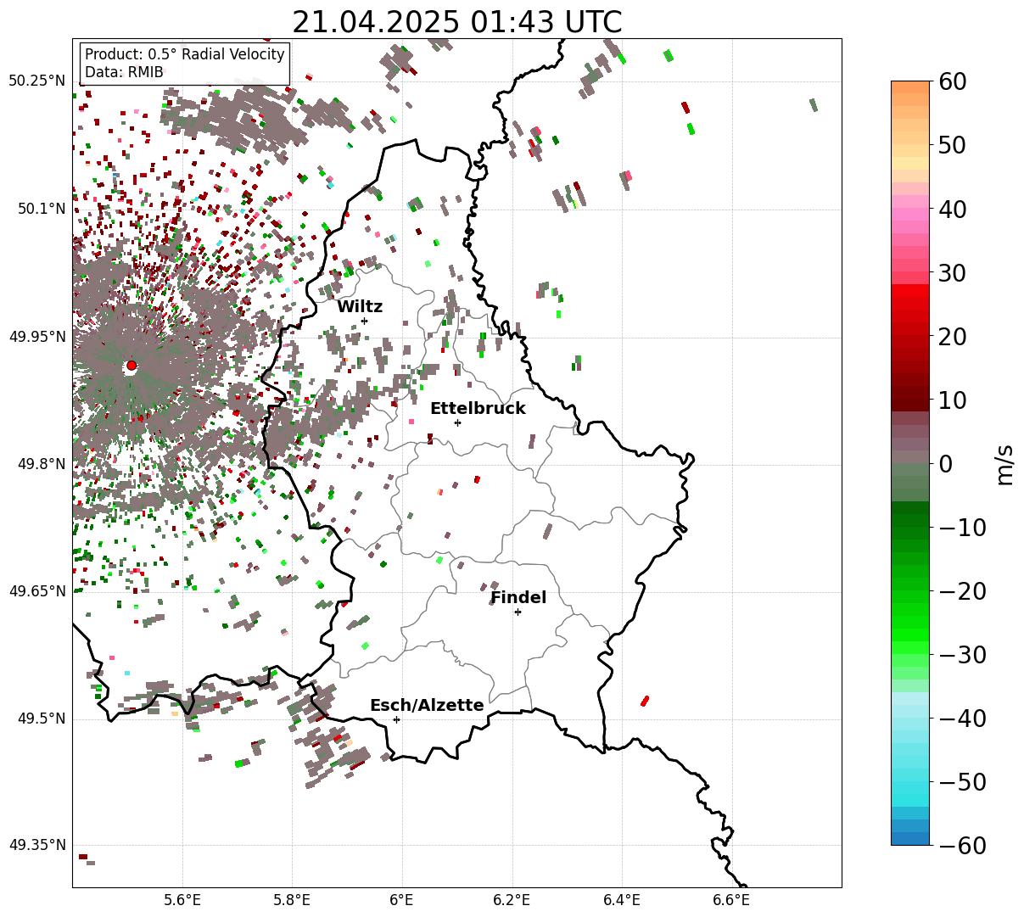Click the 49.35°N latitude tick label
The image size is (1024, 917).
(x=36, y=846)
